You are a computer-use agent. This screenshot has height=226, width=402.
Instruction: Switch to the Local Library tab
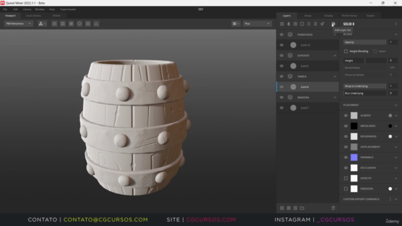(33, 16)
